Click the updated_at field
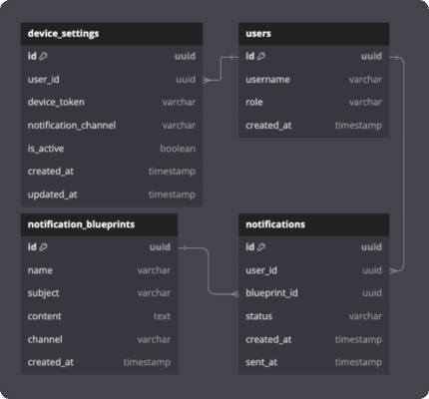The width and height of the screenshot is (429, 399). pyautogui.click(x=112, y=195)
